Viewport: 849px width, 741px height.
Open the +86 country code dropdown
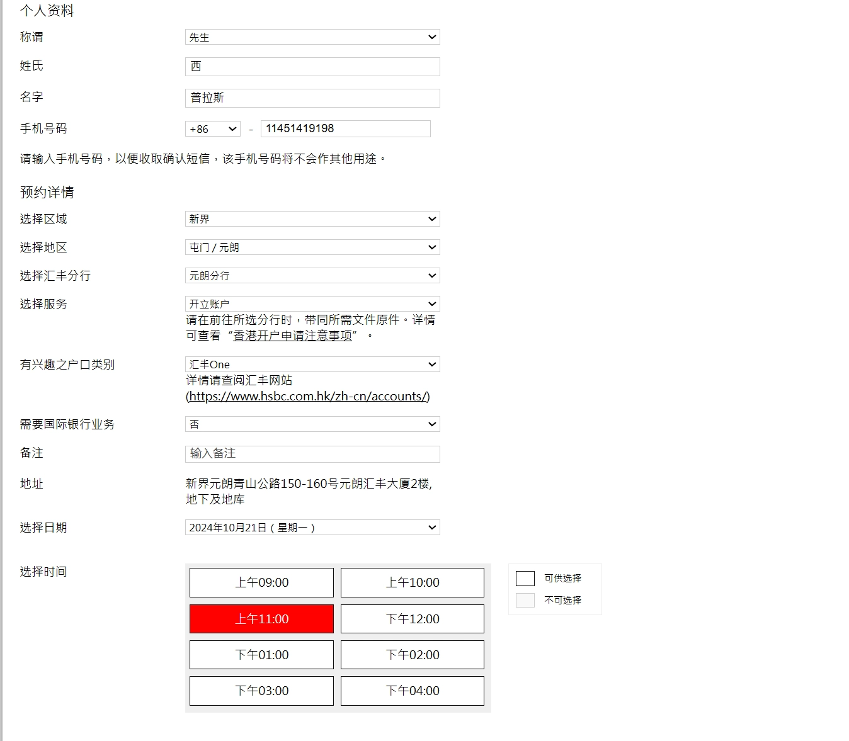click(213, 129)
